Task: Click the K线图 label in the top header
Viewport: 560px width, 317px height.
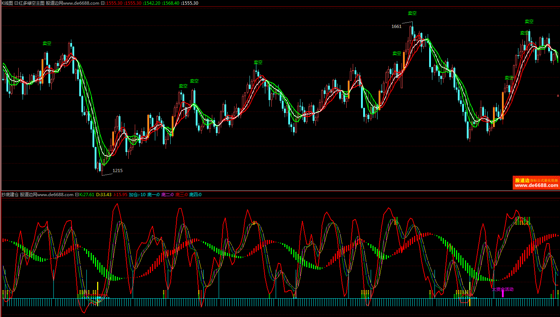Action: pyautogui.click(x=7, y=3)
